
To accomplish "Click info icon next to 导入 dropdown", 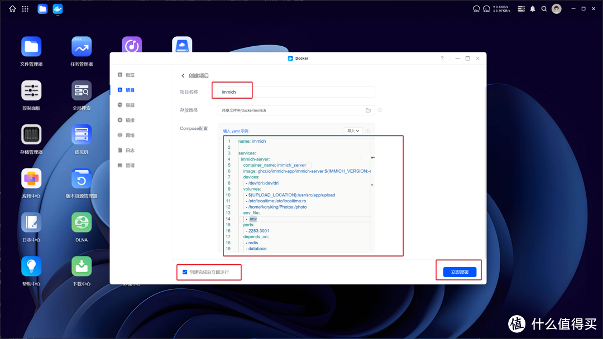I will [x=367, y=131].
